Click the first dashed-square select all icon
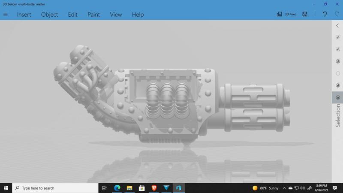The height and width of the screenshot is (193, 343). [338, 37]
